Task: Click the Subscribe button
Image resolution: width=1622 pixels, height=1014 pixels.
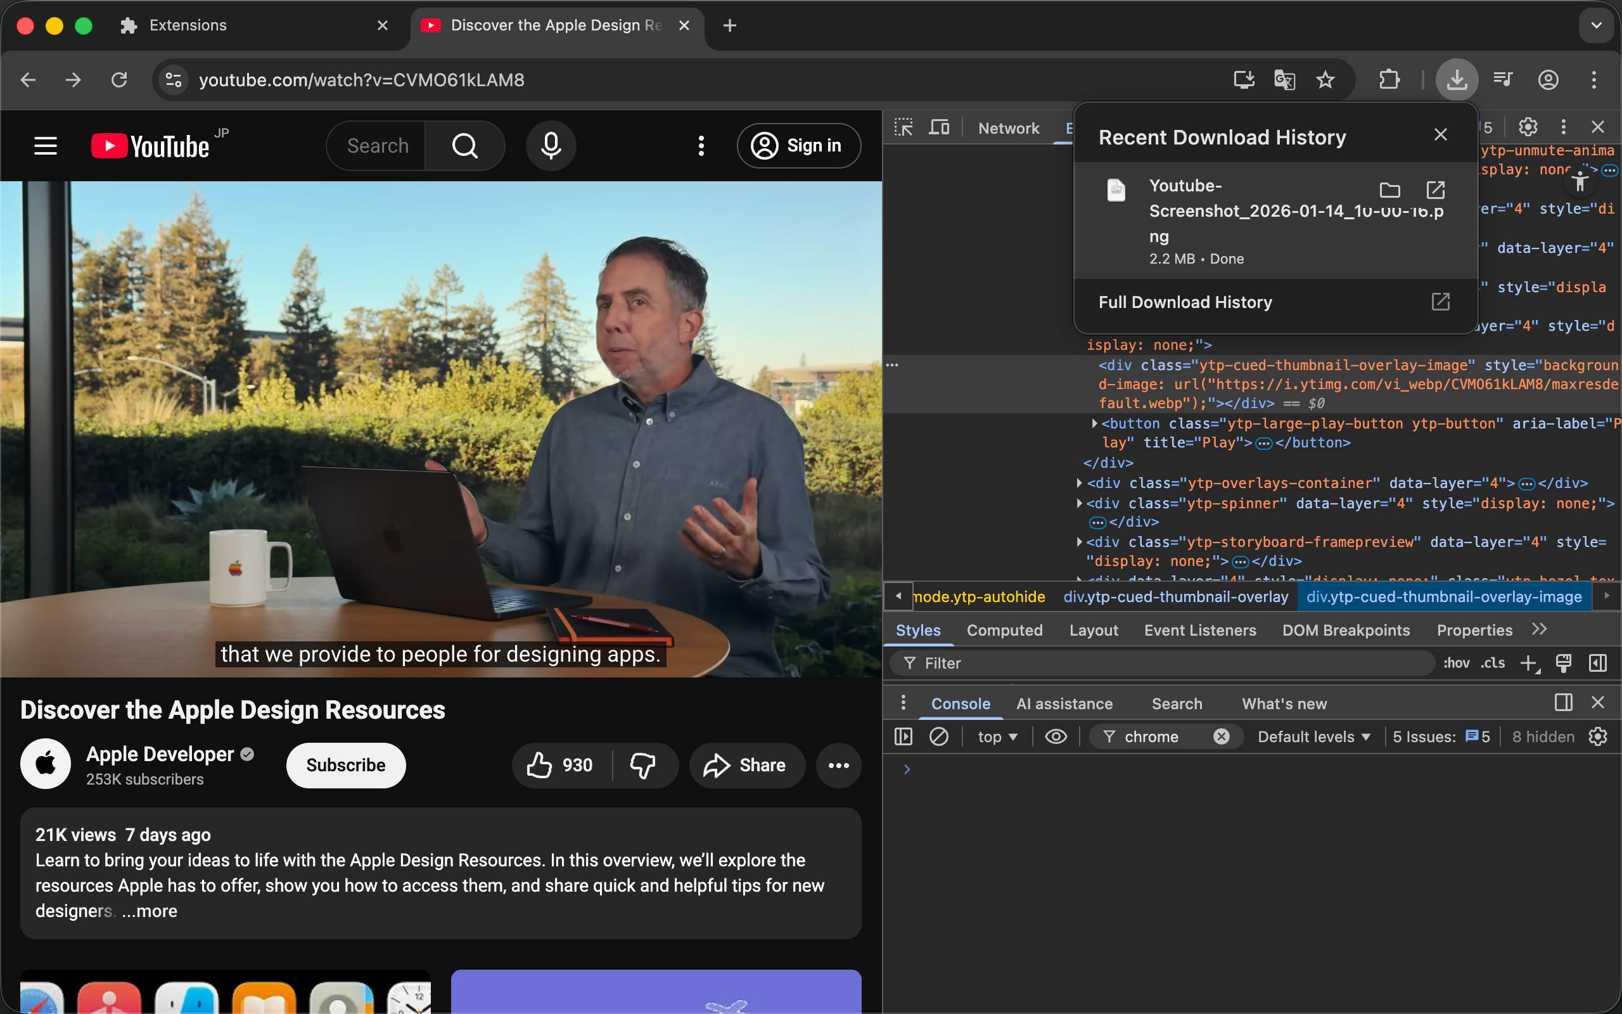Action: point(345,765)
